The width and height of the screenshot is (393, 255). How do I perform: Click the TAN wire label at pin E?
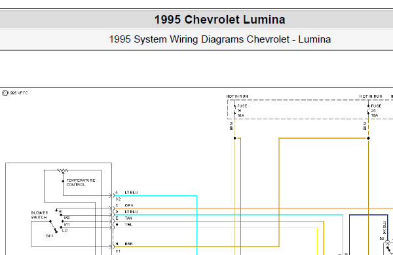pos(128,218)
